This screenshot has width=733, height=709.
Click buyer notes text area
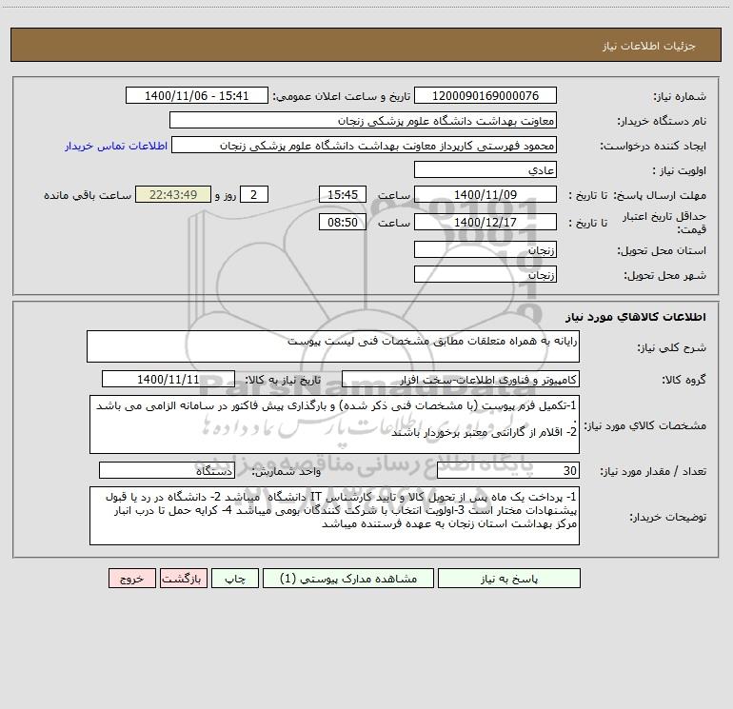(334, 516)
